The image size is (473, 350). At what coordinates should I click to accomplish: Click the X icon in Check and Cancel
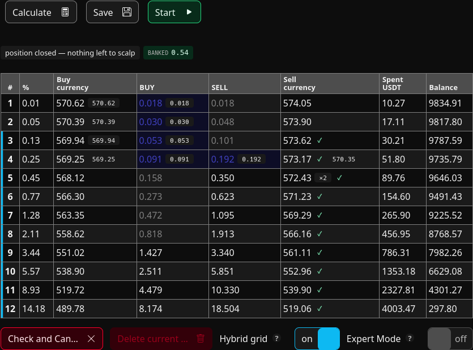click(x=91, y=339)
